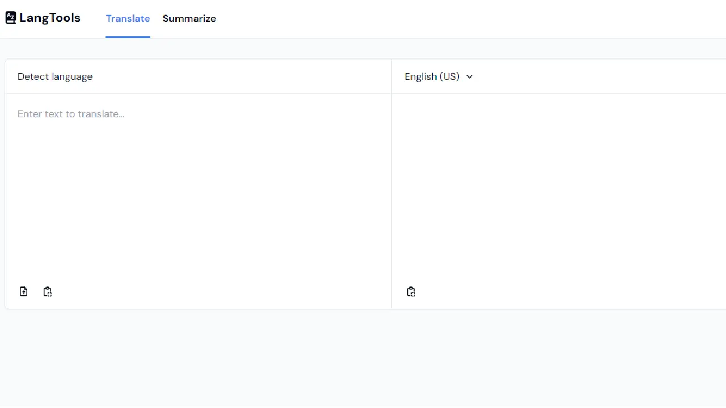The width and height of the screenshot is (726, 408).
Task: Click the LangTools A-to-Z logo icon
Action: [x=10, y=18]
